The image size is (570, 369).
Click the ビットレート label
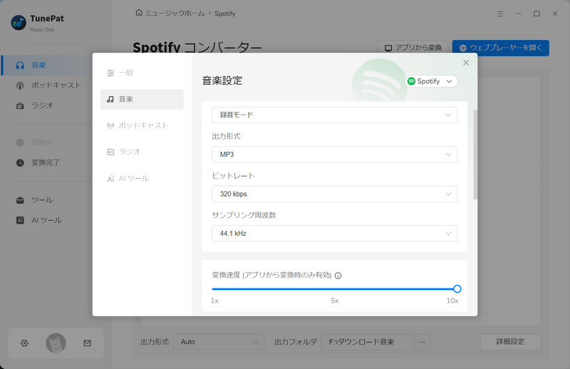[x=234, y=176]
